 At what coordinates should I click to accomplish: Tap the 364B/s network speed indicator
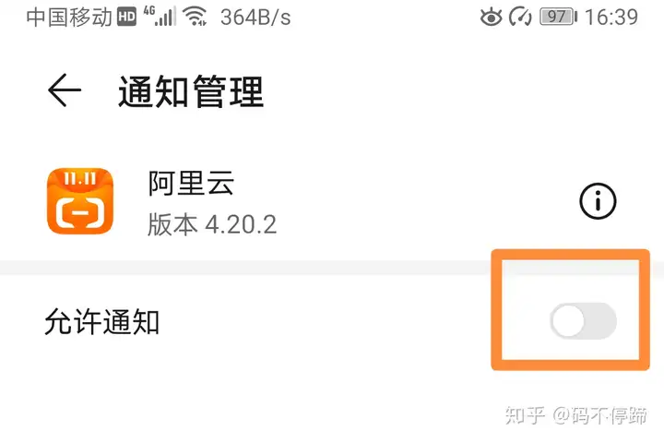(255, 18)
